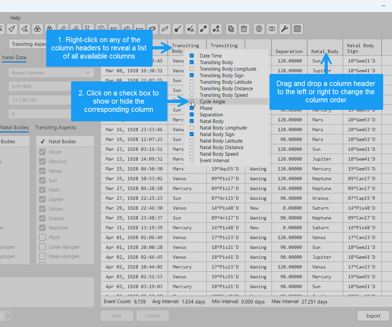Open the Robert Gordon name dropdown
The width and height of the screenshot is (392, 327).
click(x=51, y=73)
